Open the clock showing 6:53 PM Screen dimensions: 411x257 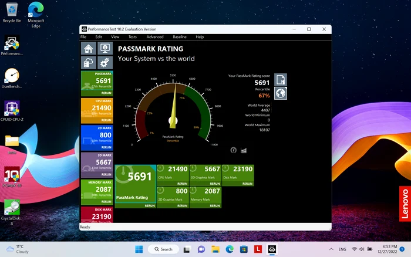[387, 249]
